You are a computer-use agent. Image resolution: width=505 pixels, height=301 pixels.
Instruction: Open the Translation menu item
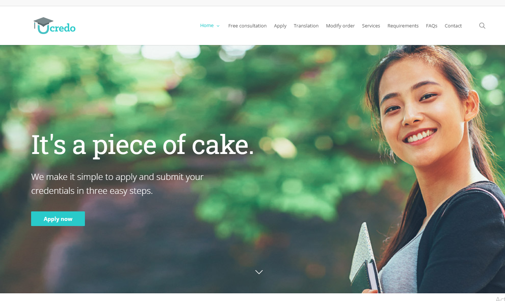(306, 26)
